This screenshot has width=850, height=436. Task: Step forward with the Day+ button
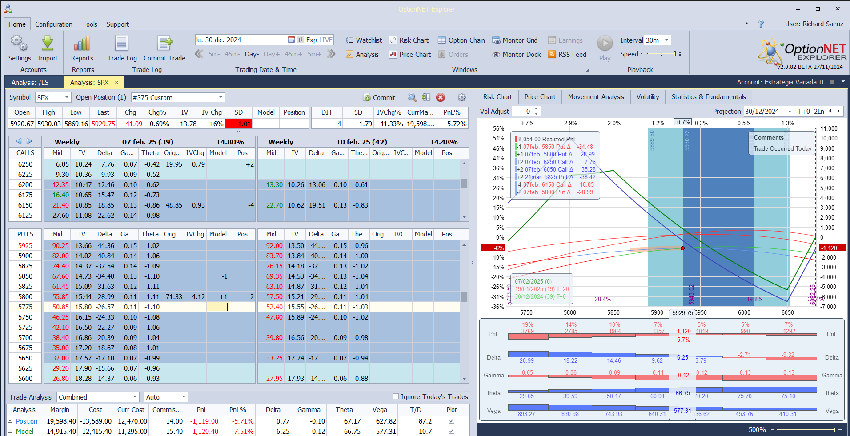[272, 54]
